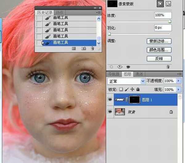Hide the 背景 layer using its eye
The width and height of the screenshot is (185, 163).
tap(110, 111)
